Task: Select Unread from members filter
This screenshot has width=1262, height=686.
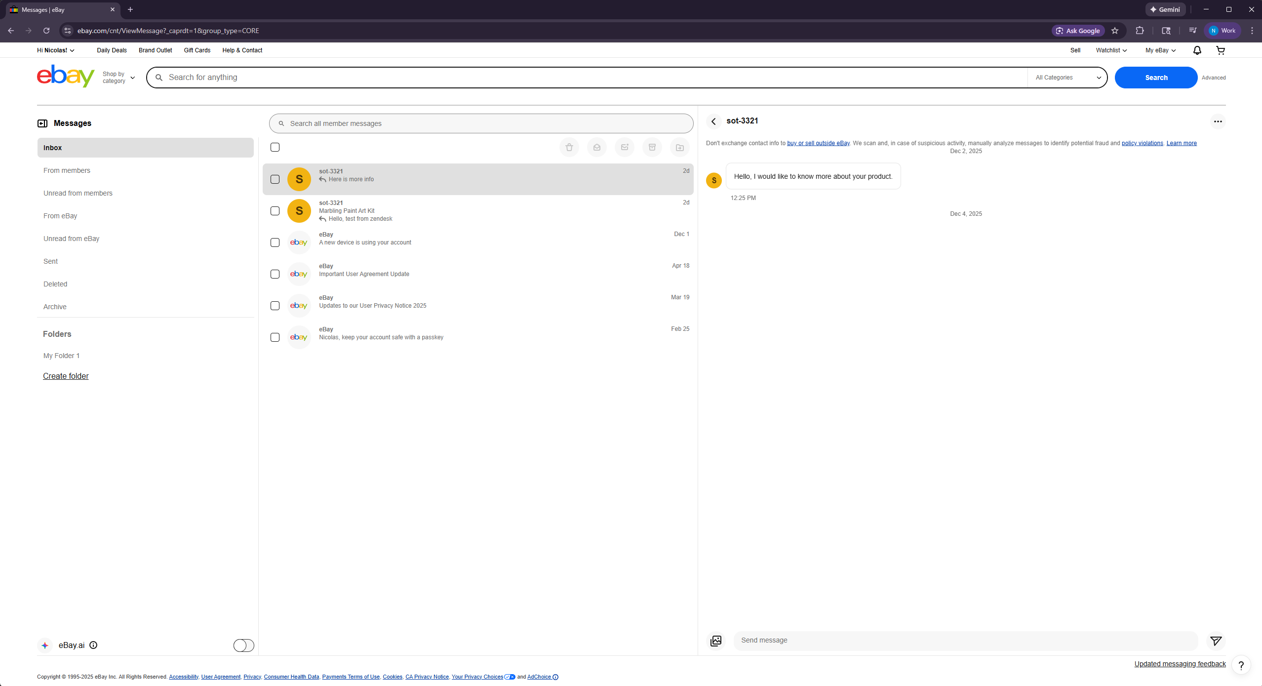Action: (x=78, y=193)
